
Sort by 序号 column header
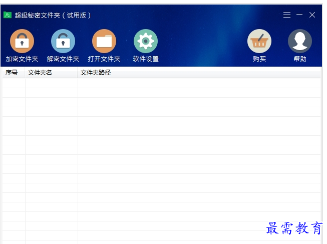(x=14, y=73)
